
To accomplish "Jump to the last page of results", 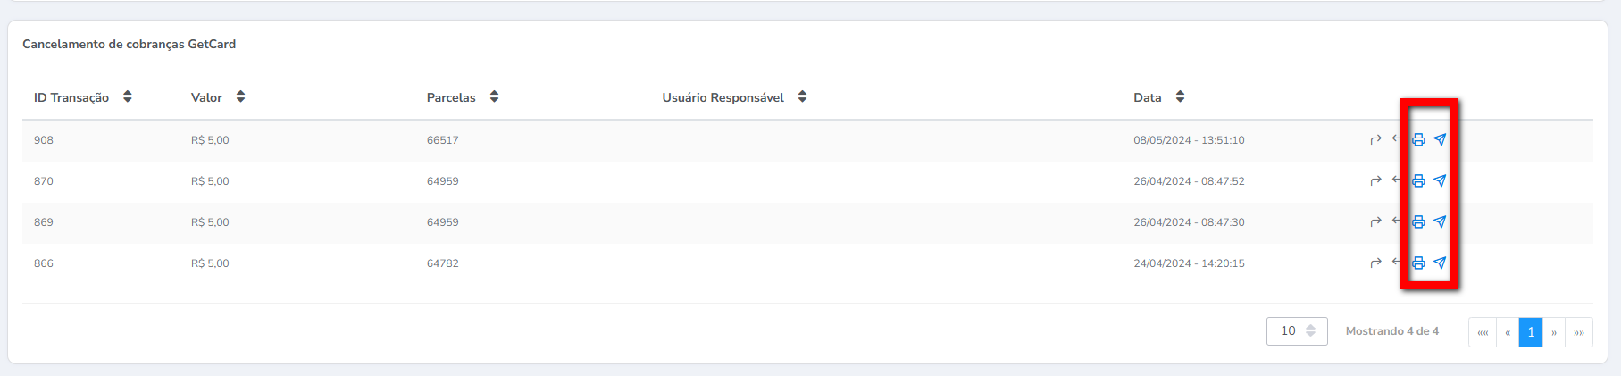I will point(1579,332).
